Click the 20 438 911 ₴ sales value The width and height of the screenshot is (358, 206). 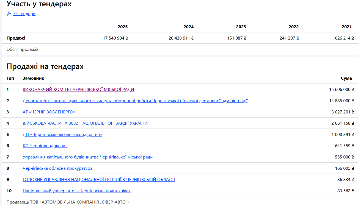pyautogui.click(x=181, y=38)
